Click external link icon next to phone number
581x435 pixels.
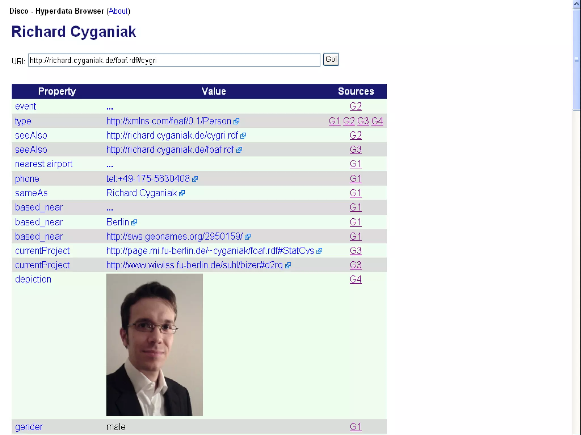click(x=195, y=179)
